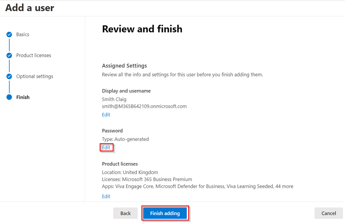This screenshot has height=222, width=345.
Task: Click the Smith Claig display name
Action: point(114,99)
